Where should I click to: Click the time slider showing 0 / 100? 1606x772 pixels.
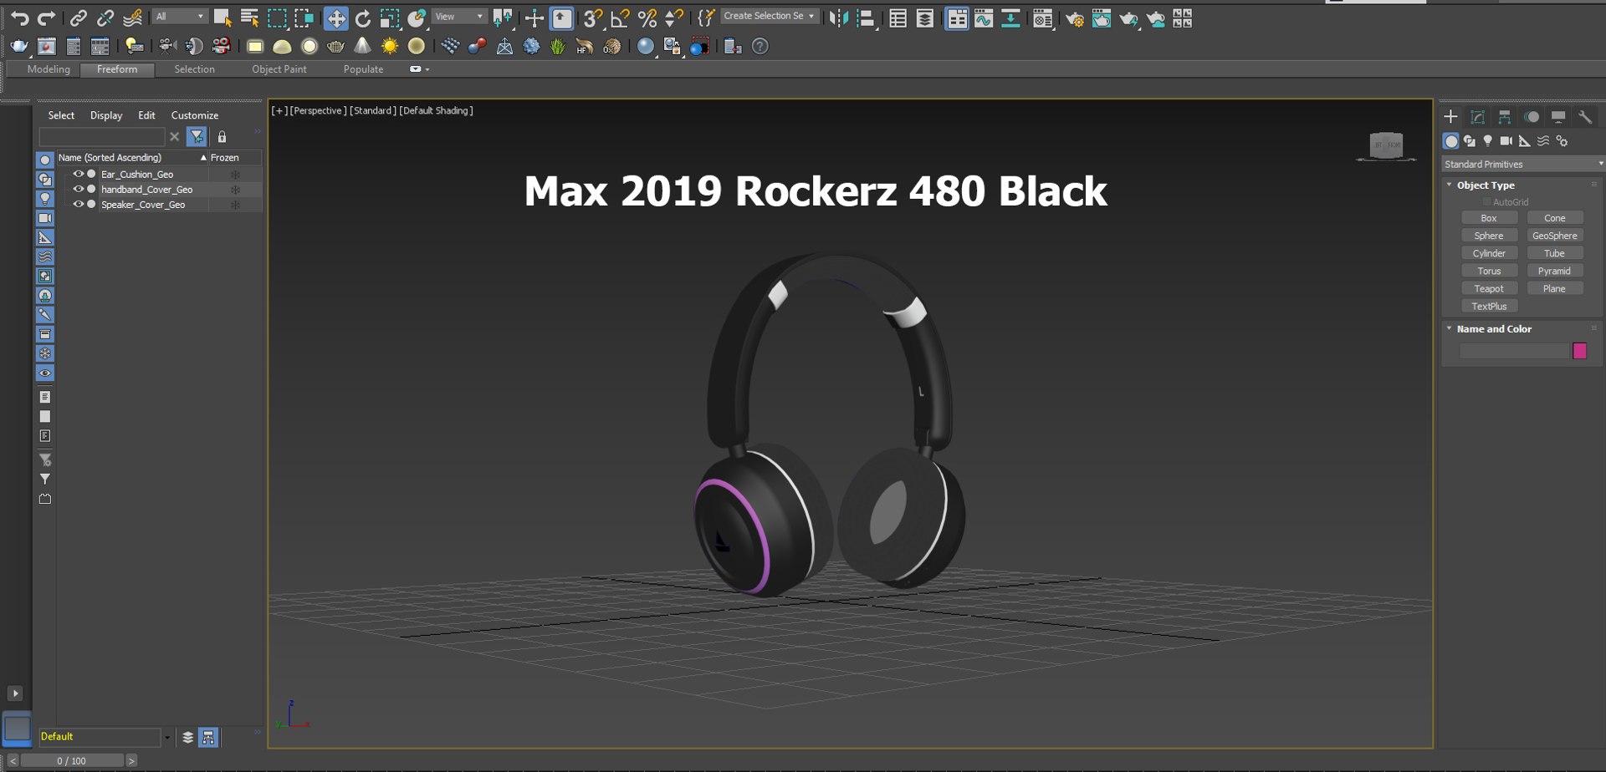[x=71, y=760]
